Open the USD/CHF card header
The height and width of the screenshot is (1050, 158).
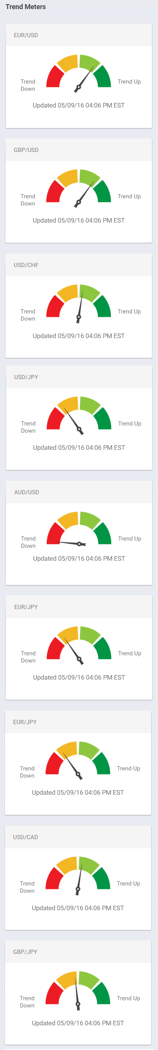point(79,265)
